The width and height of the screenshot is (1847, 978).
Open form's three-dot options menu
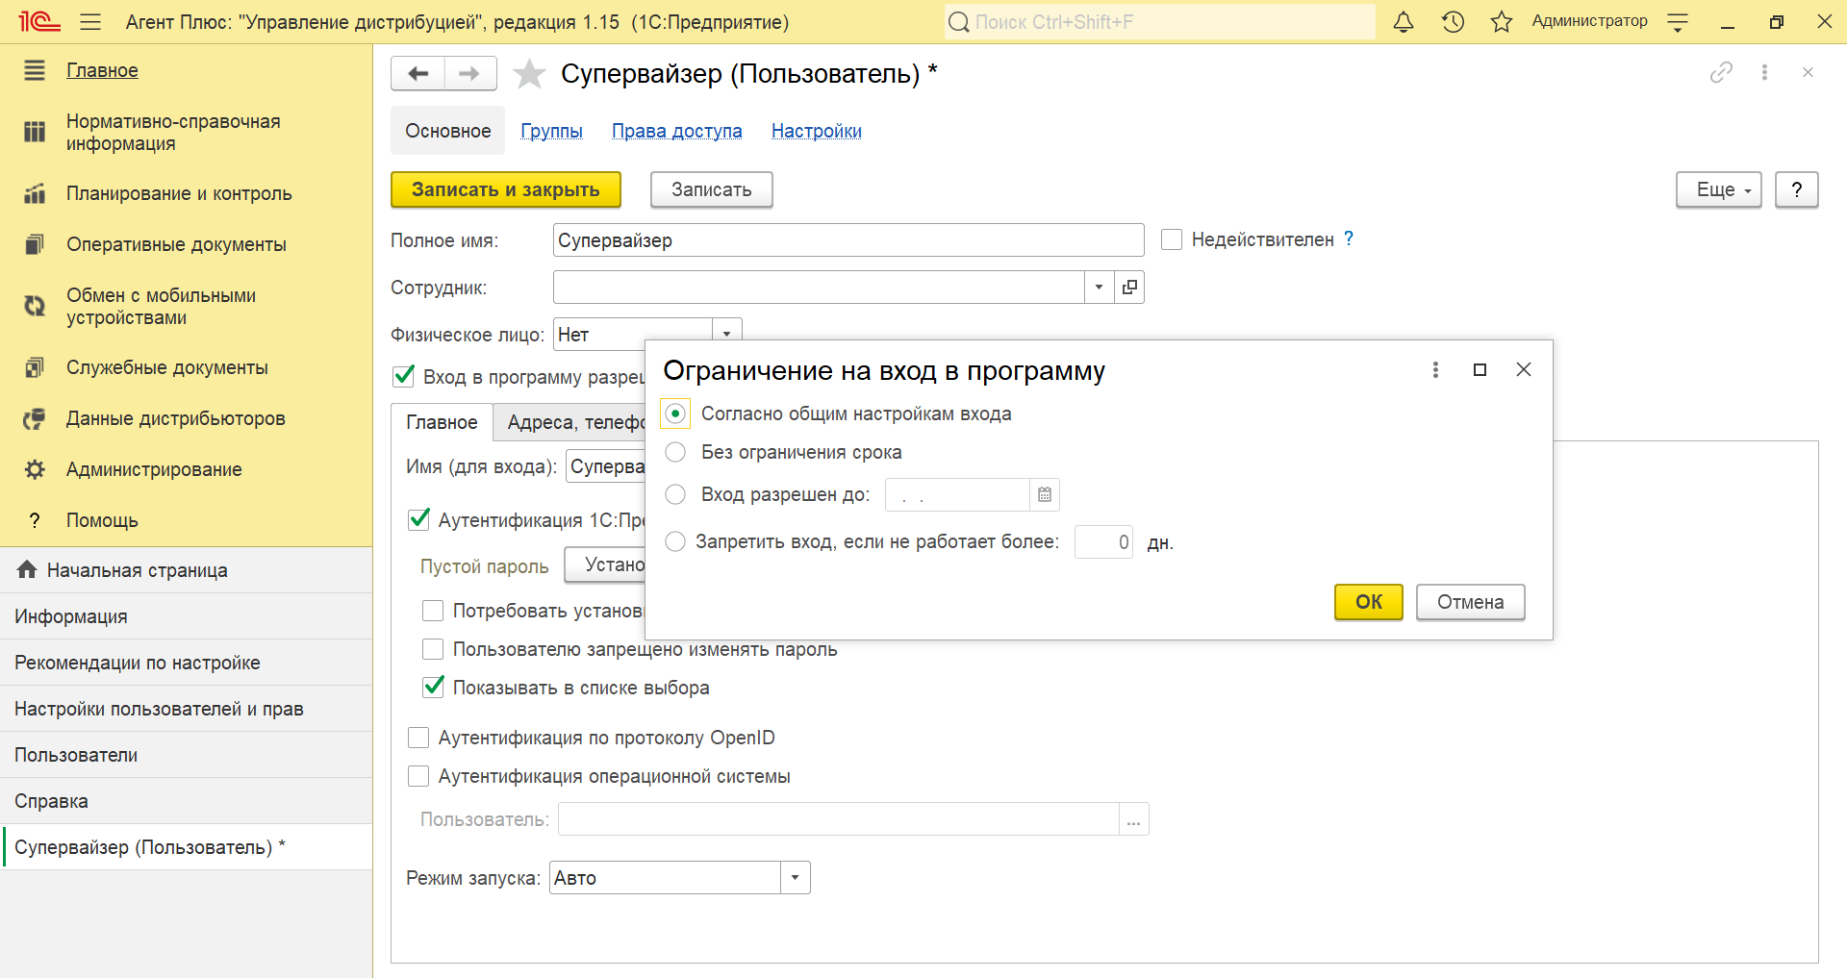pyautogui.click(x=1764, y=72)
